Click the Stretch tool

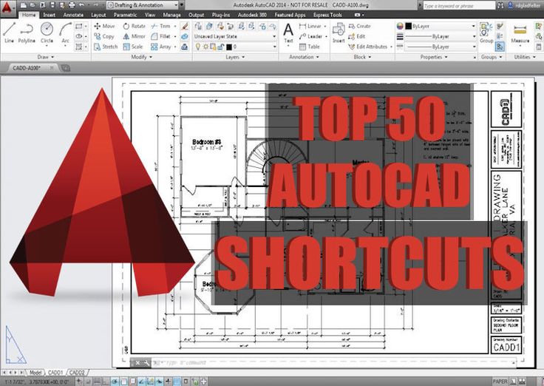pyautogui.click(x=106, y=47)
